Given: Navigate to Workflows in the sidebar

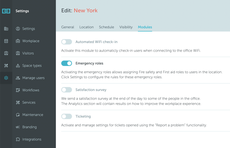Looking at the screenshot, I should point(31,90).
